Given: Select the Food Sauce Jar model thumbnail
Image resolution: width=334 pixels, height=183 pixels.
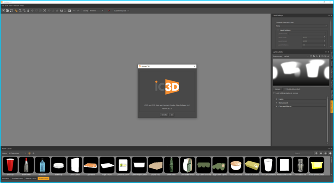Looking at the screenshot, I should (x=300, y=165).
